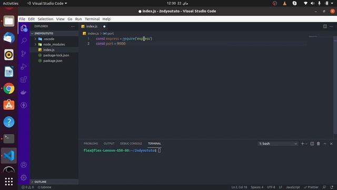Image resolution: width=337 pixels, height=190 pixels.
Task: Click the Ln 2, Col 18 status item
Action: tap(239, 187)
